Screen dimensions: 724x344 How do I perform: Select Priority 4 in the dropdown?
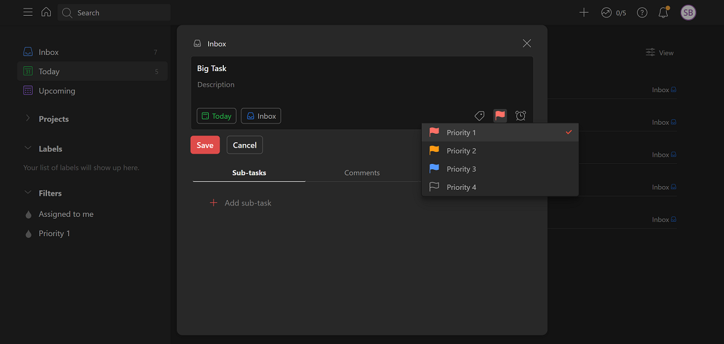[x=500, y=187]
